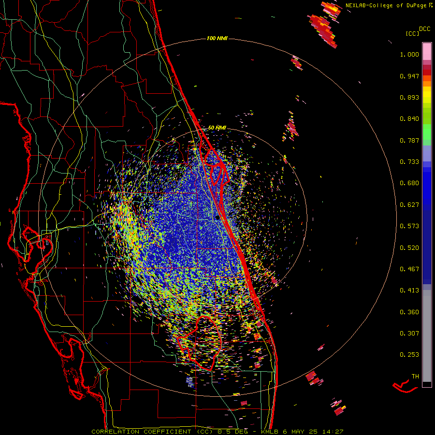
Task: Click the TH threshold label
Action: tap(415, 377)
